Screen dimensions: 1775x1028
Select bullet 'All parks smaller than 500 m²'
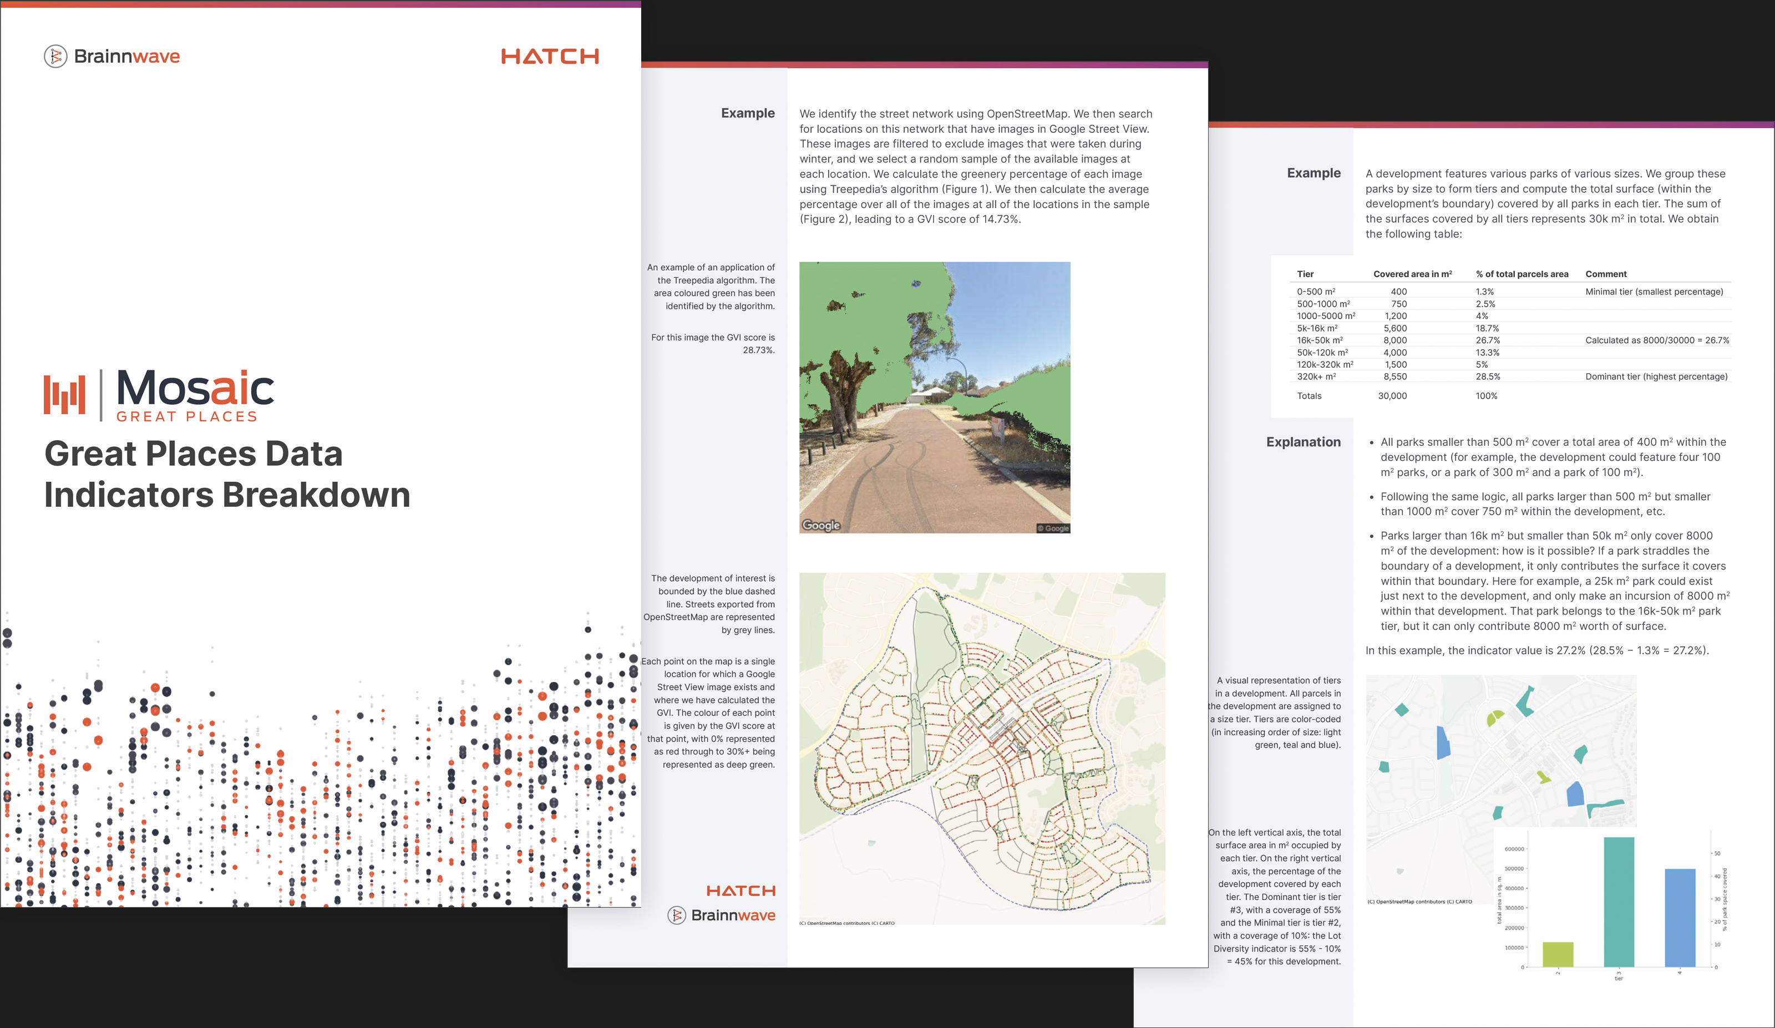[1553, 457]
